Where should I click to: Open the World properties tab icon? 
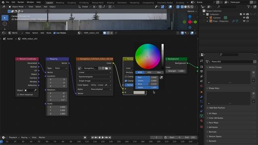tap(202, 86)
